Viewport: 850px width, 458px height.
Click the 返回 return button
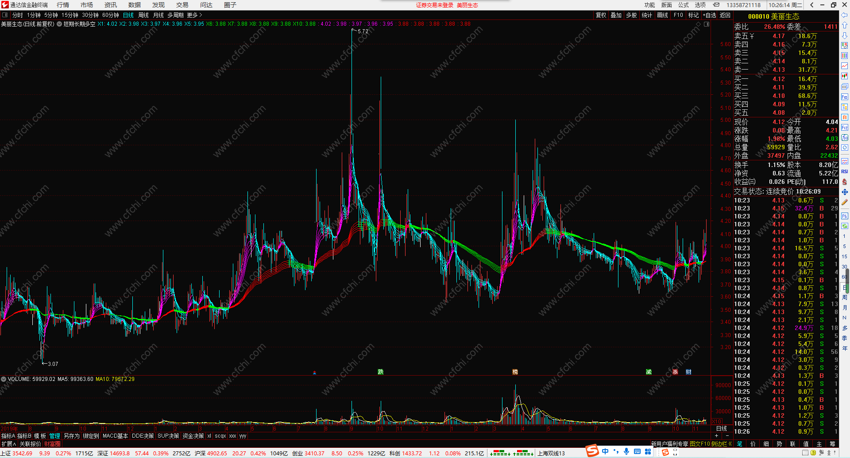click(725, 15)
